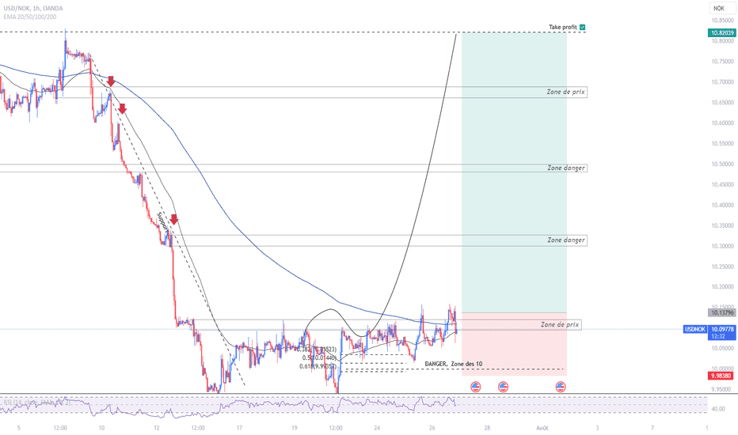Click the middle US flag economic event icon
This screenshot has height=435, width=738.
(503, 387)
